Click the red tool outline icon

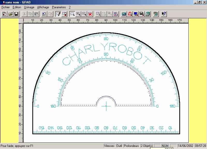130,14
